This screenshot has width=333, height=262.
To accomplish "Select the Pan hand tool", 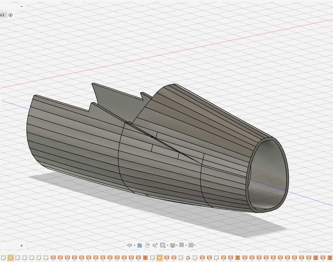I will pos(147,245).
